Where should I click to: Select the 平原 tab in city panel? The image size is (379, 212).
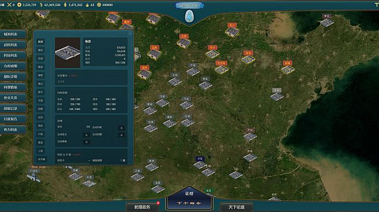(41, 100)
